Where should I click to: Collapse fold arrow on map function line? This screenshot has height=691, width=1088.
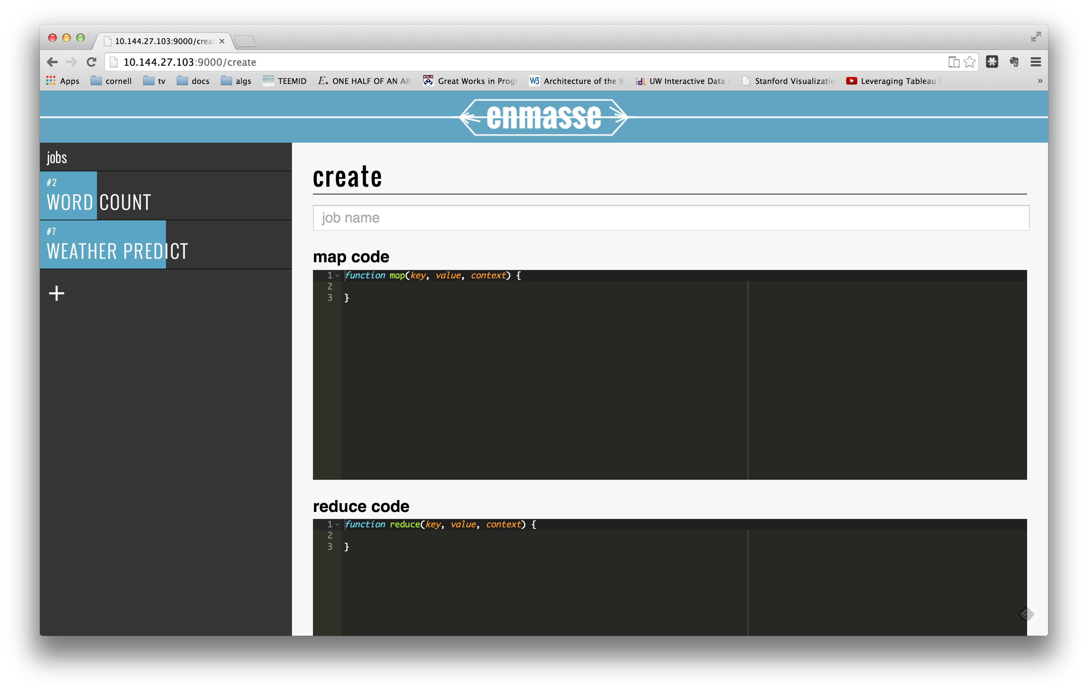pyautogui.click(x=337, y=275)
